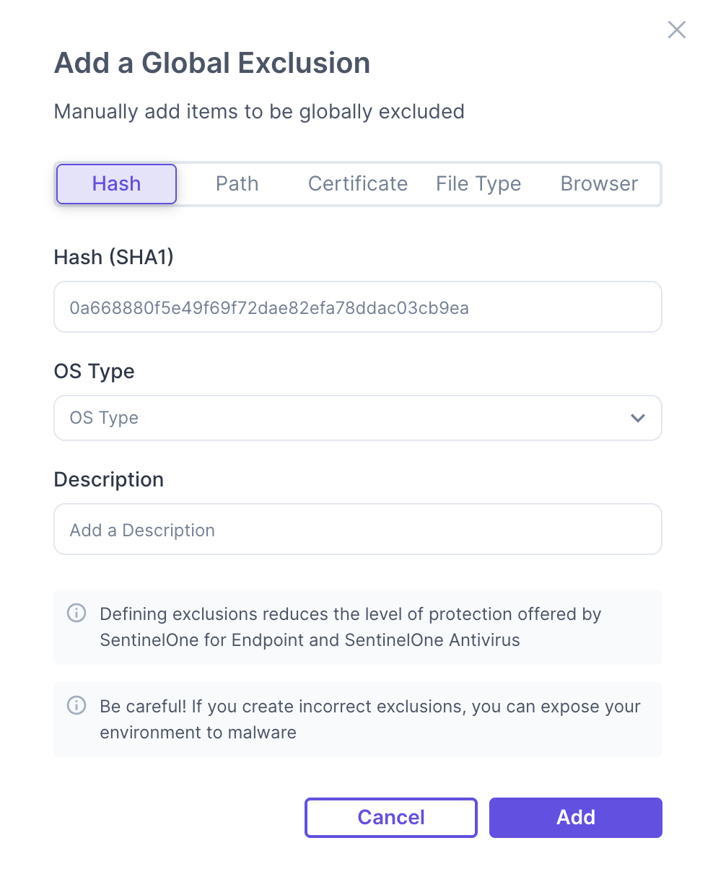Viewport: 713px width, 882px height.
Task: Choose the File Type tab
Action: pos(478,184)
